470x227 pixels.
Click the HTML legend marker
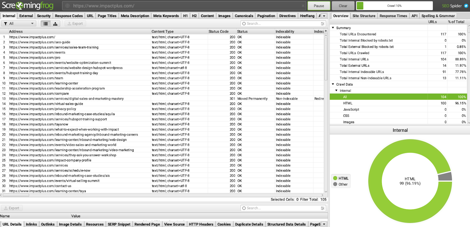(x=335, y=178)
